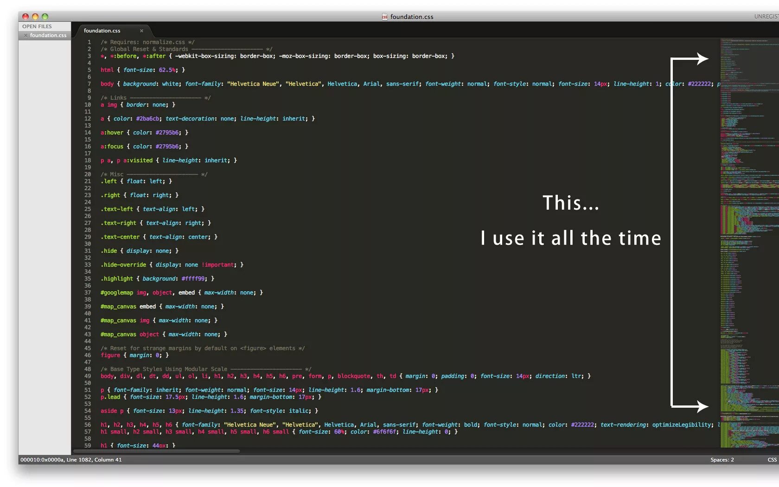This screenshot has width=779, height=487.
Task: Click the '!important' keyword on line 33
Action: (x=217, y=265)
